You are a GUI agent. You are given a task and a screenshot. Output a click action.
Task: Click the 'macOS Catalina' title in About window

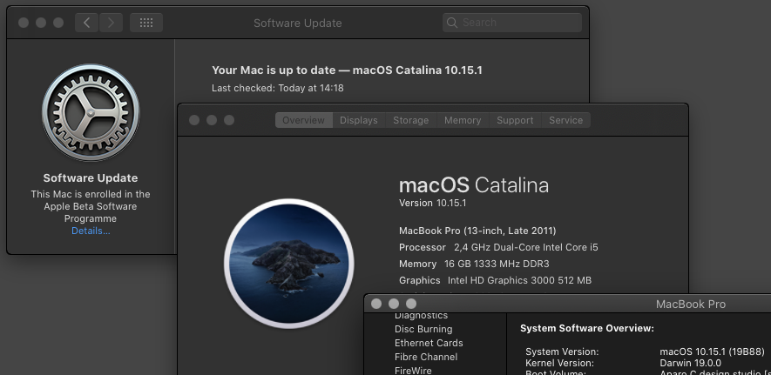(474, 185)
